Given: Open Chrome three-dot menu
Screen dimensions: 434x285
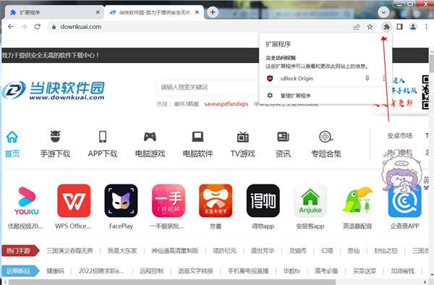Looking at the screenshot, I should [x=426, y=27].
